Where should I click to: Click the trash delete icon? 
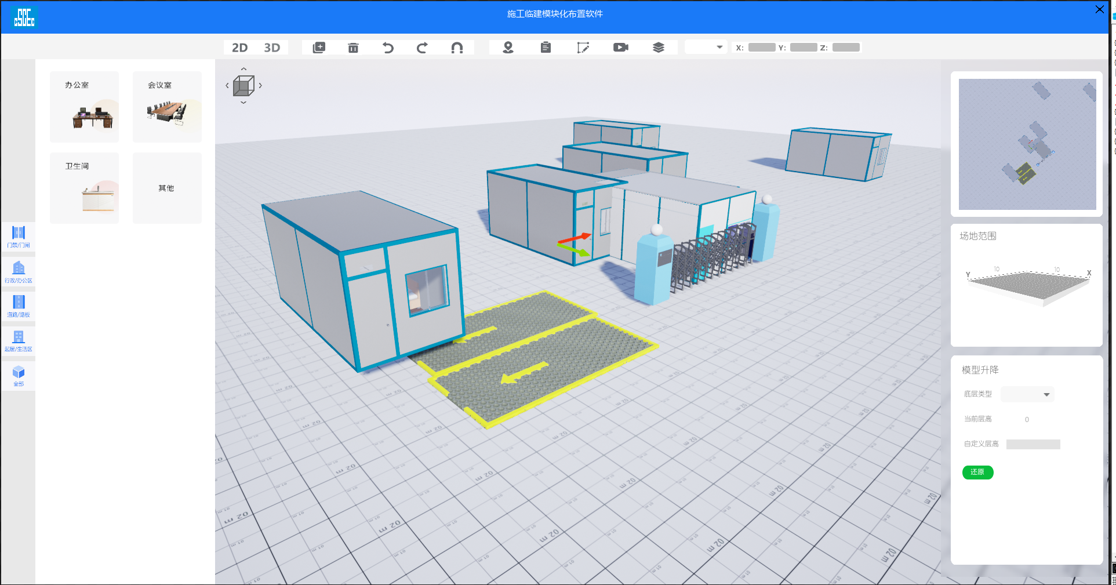[353, 48]
